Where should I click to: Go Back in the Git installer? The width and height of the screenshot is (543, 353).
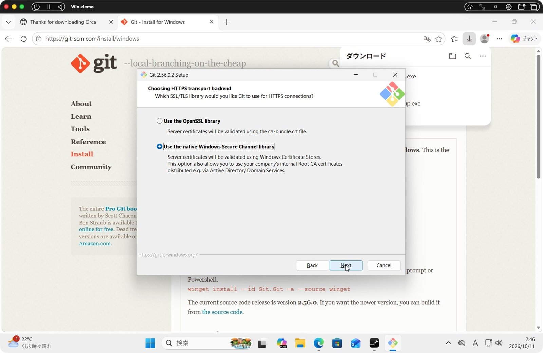pos(312,265)
